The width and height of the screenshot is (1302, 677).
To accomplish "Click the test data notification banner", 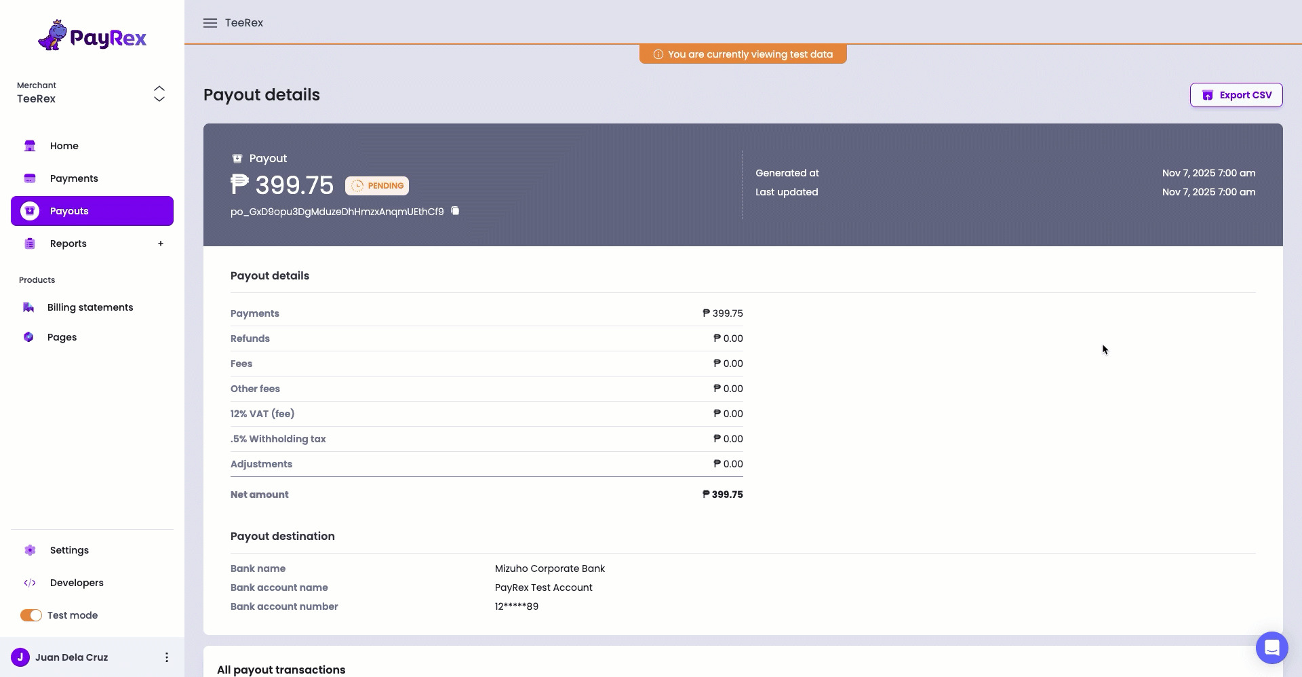I will tap(743, 54).
